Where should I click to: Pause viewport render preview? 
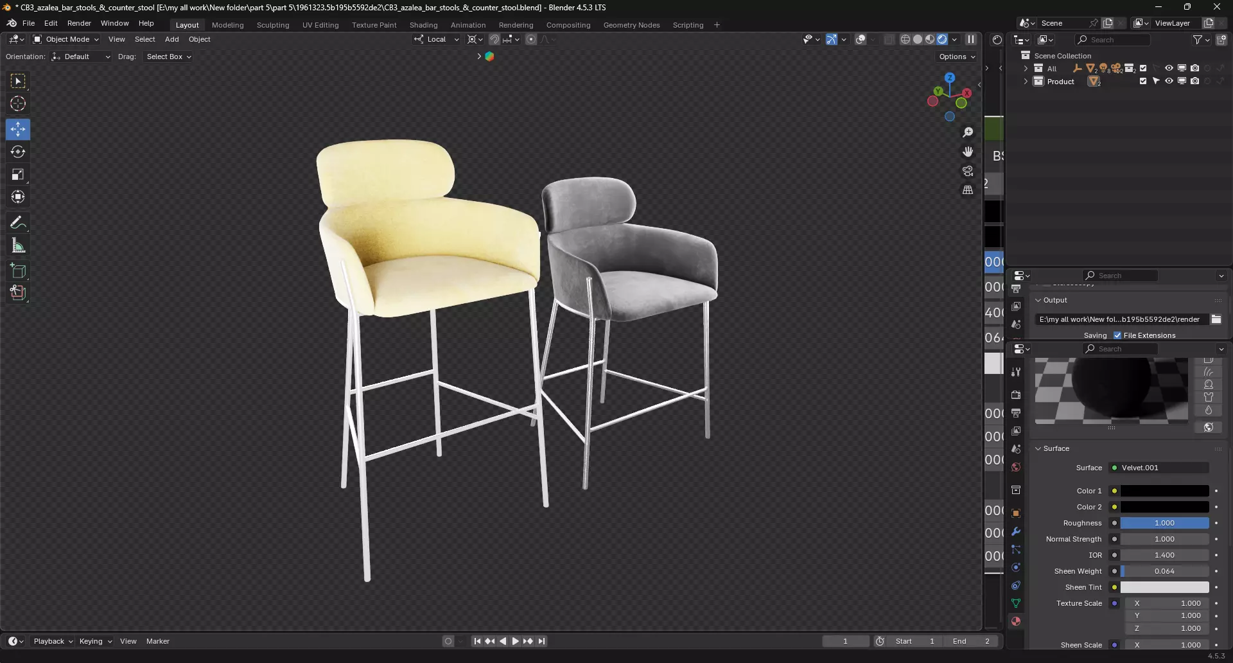click(x=971, y=39)
